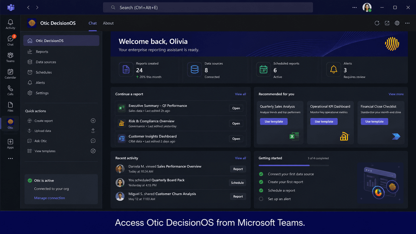Pop out the Otic app window
The image size is (416, 234).
(387, 23)
